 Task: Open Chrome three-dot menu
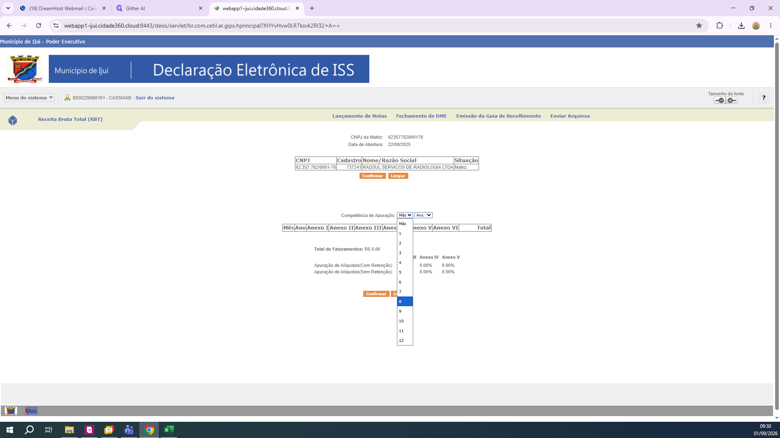click(x=771, y=26)
